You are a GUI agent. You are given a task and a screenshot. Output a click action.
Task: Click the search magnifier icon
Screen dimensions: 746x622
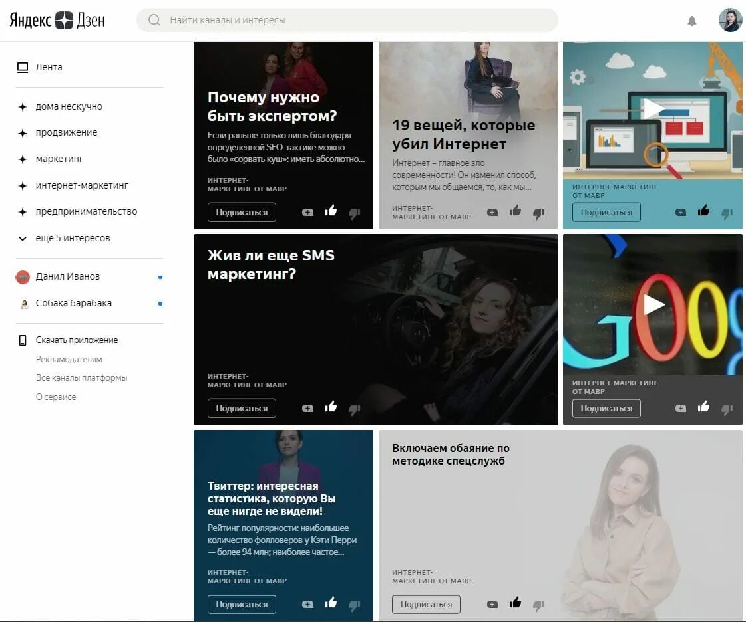[x=154, y=20]
